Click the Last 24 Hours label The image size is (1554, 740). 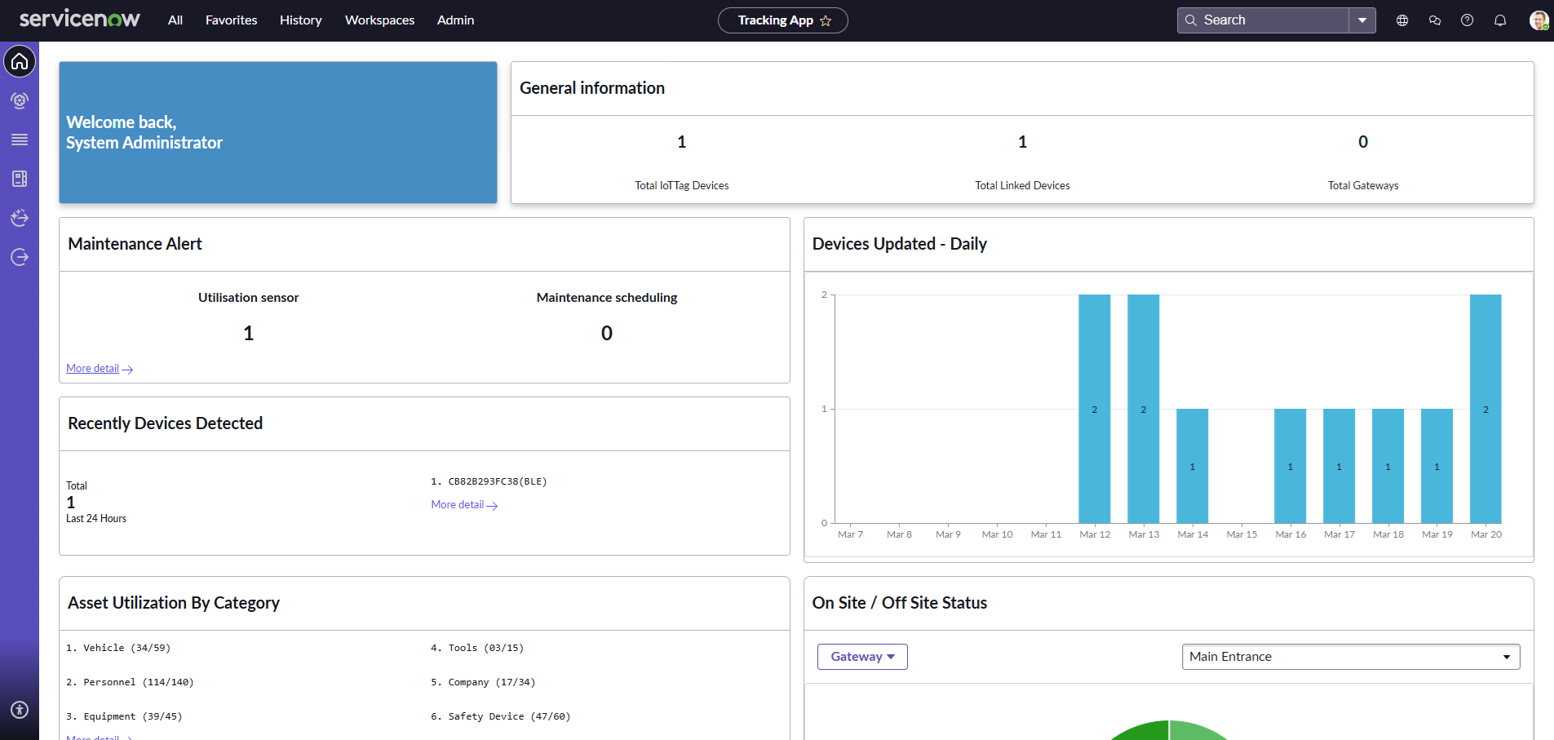(96, 519)
